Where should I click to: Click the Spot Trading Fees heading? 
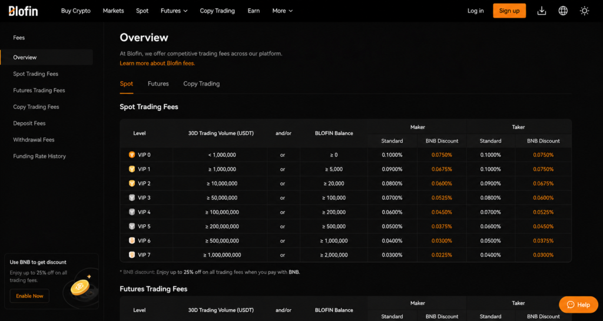coord(149,107)
